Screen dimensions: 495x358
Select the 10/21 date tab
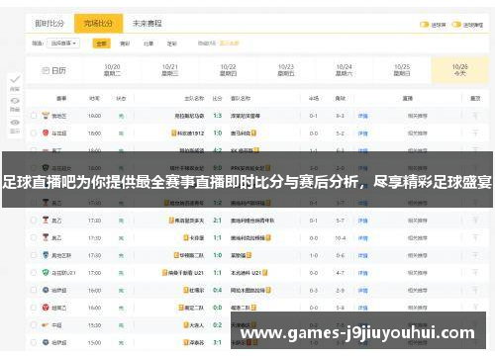pos(170,70)
